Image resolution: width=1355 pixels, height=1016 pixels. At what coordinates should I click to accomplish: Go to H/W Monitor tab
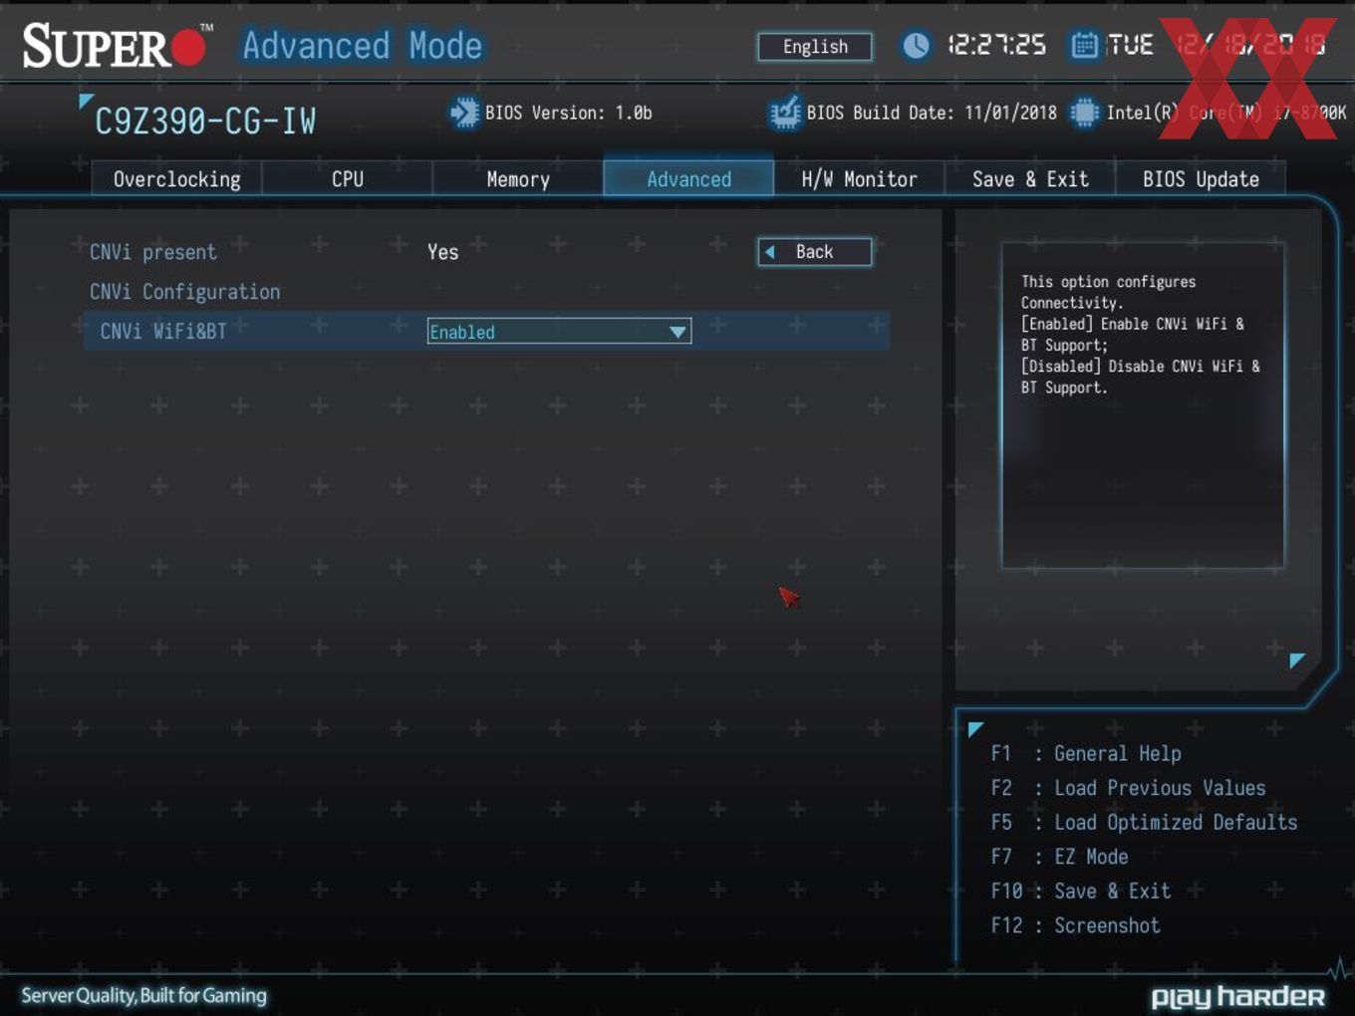(859, 179)
